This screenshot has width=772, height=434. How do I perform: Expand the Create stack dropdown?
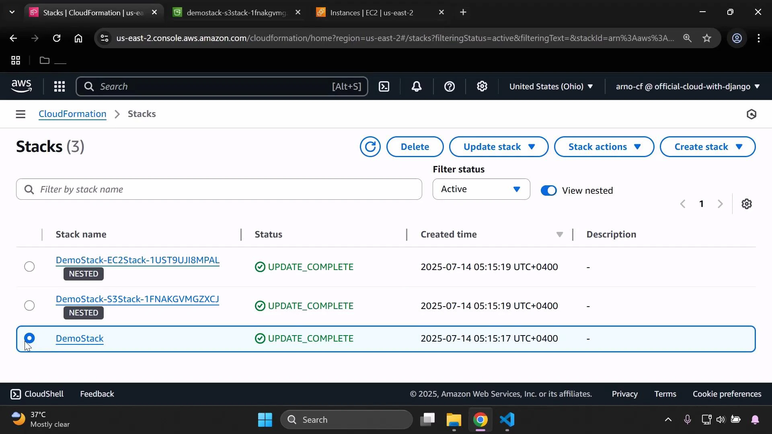pyautogui.click(x=707, y=147)
